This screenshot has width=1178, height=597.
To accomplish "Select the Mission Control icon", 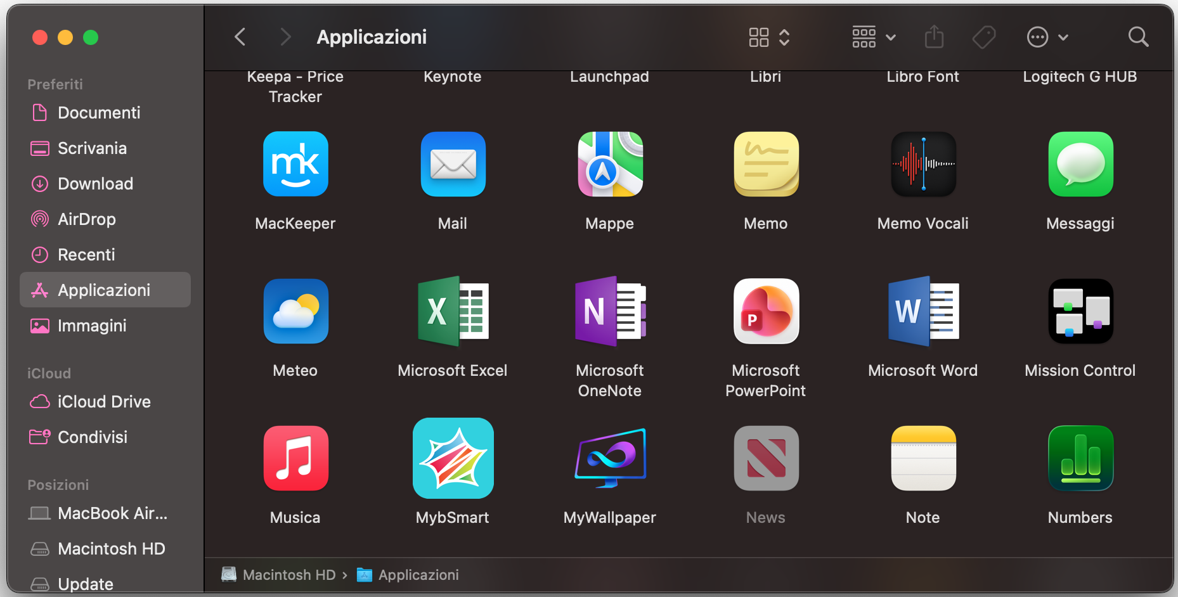I will pyautogui.click(x=1080, y=311).
